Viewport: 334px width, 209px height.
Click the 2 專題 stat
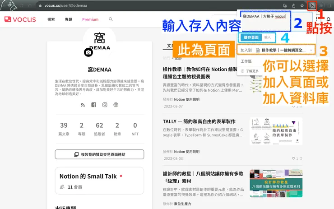(x=82, y=129)
